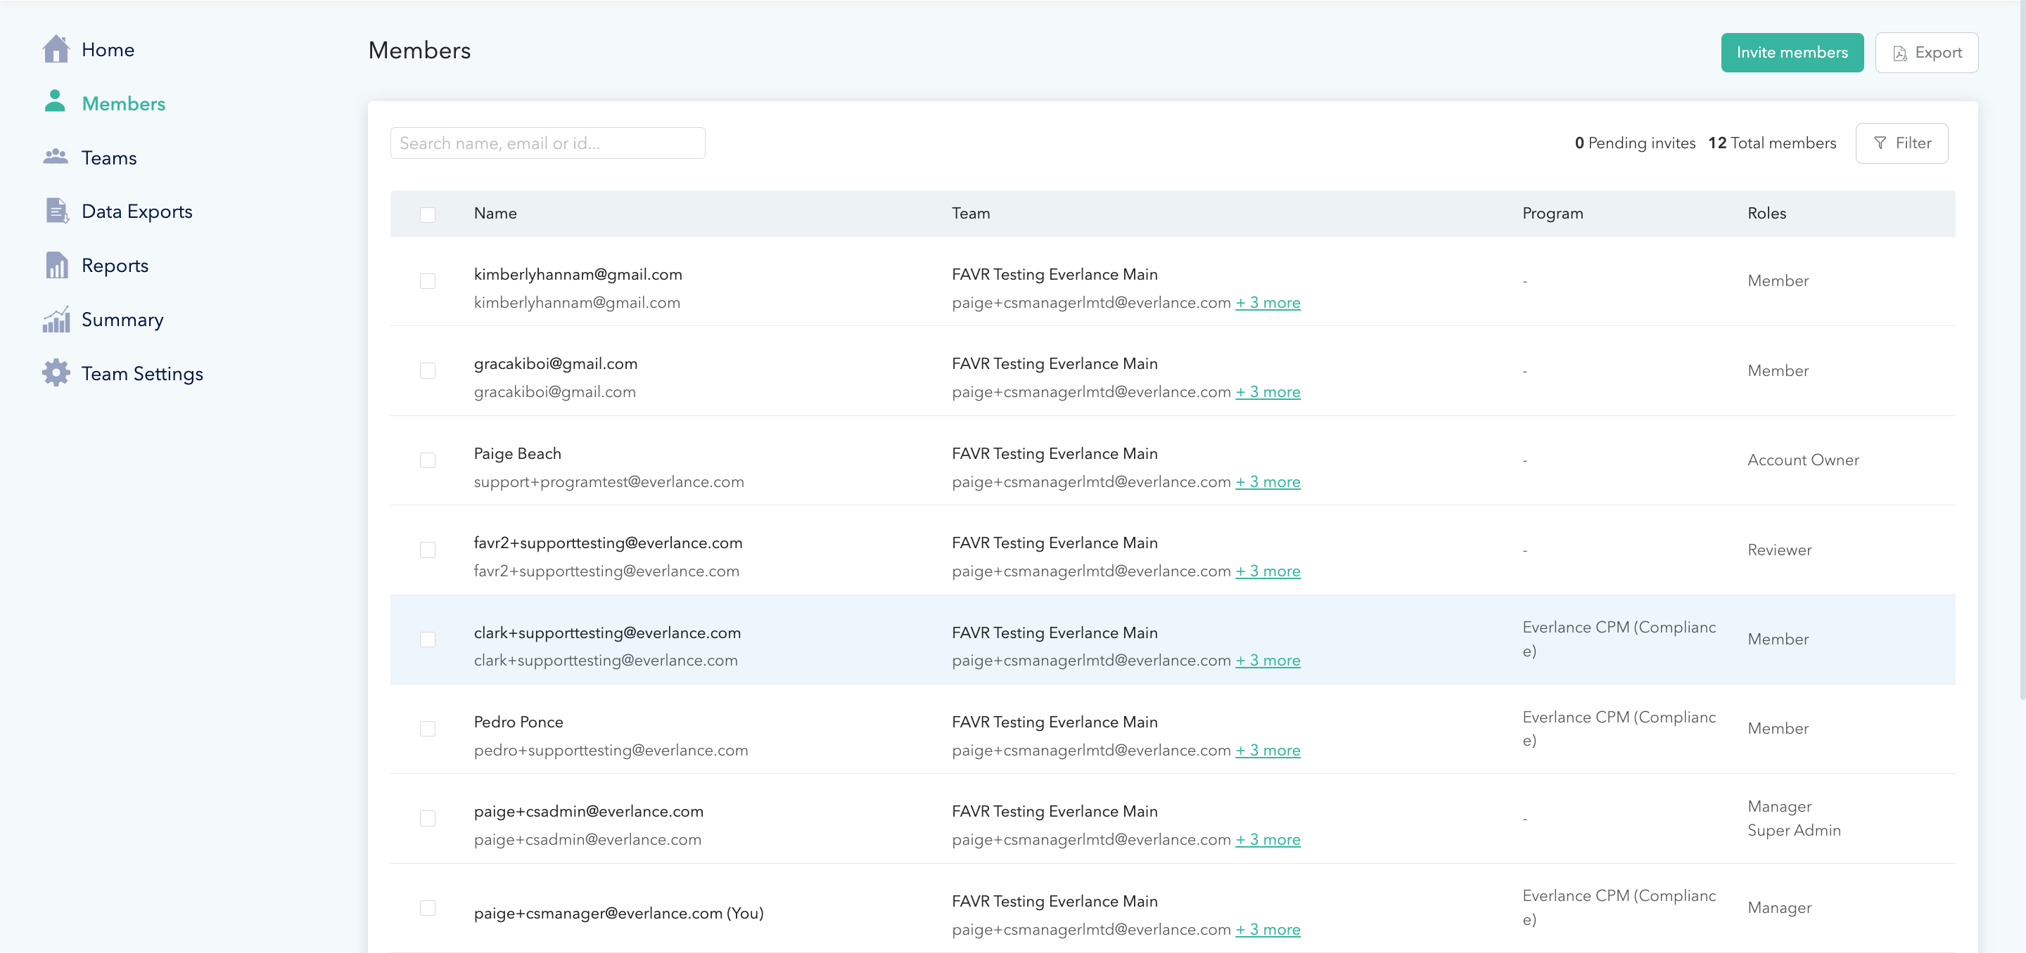Select the paige+csmanager (You) row checkbox
This screenshot has height=953, width=2026.
click(x=427, y=908)
